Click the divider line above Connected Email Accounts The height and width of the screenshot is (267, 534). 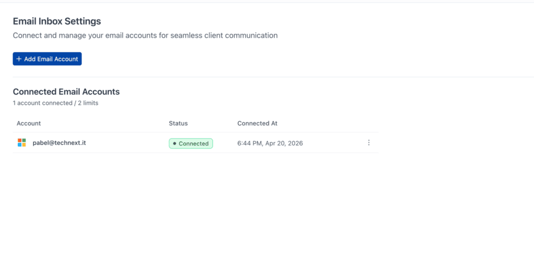261,77
